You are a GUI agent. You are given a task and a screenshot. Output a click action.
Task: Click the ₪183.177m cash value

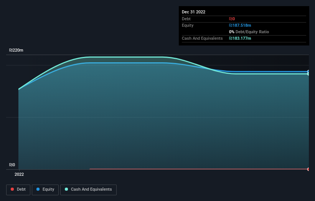(x=240, y=38)
